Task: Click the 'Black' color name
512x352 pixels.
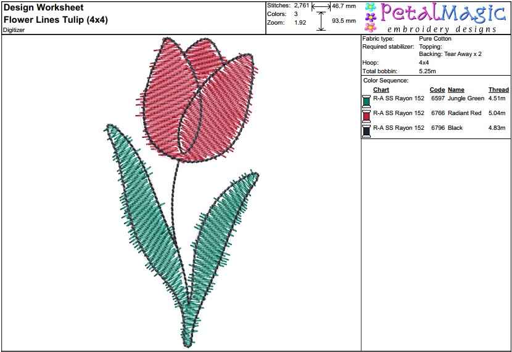Action: (455, 128)
